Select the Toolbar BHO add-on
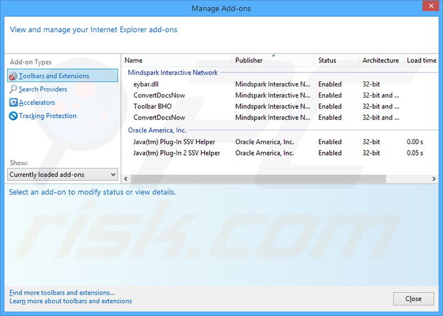The image size is (443, 316). tap(280, 107)
